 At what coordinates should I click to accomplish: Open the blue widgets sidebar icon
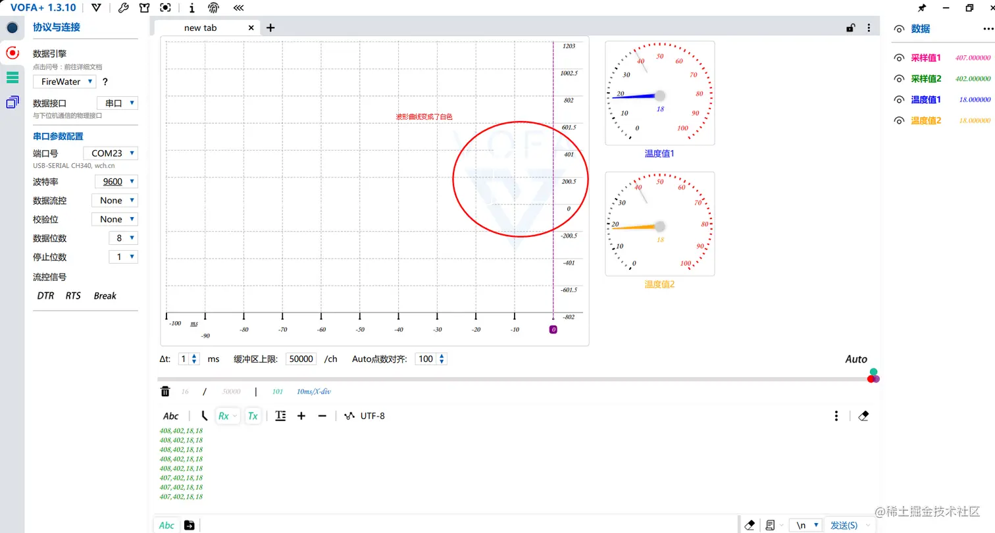(x=12, y=102)
